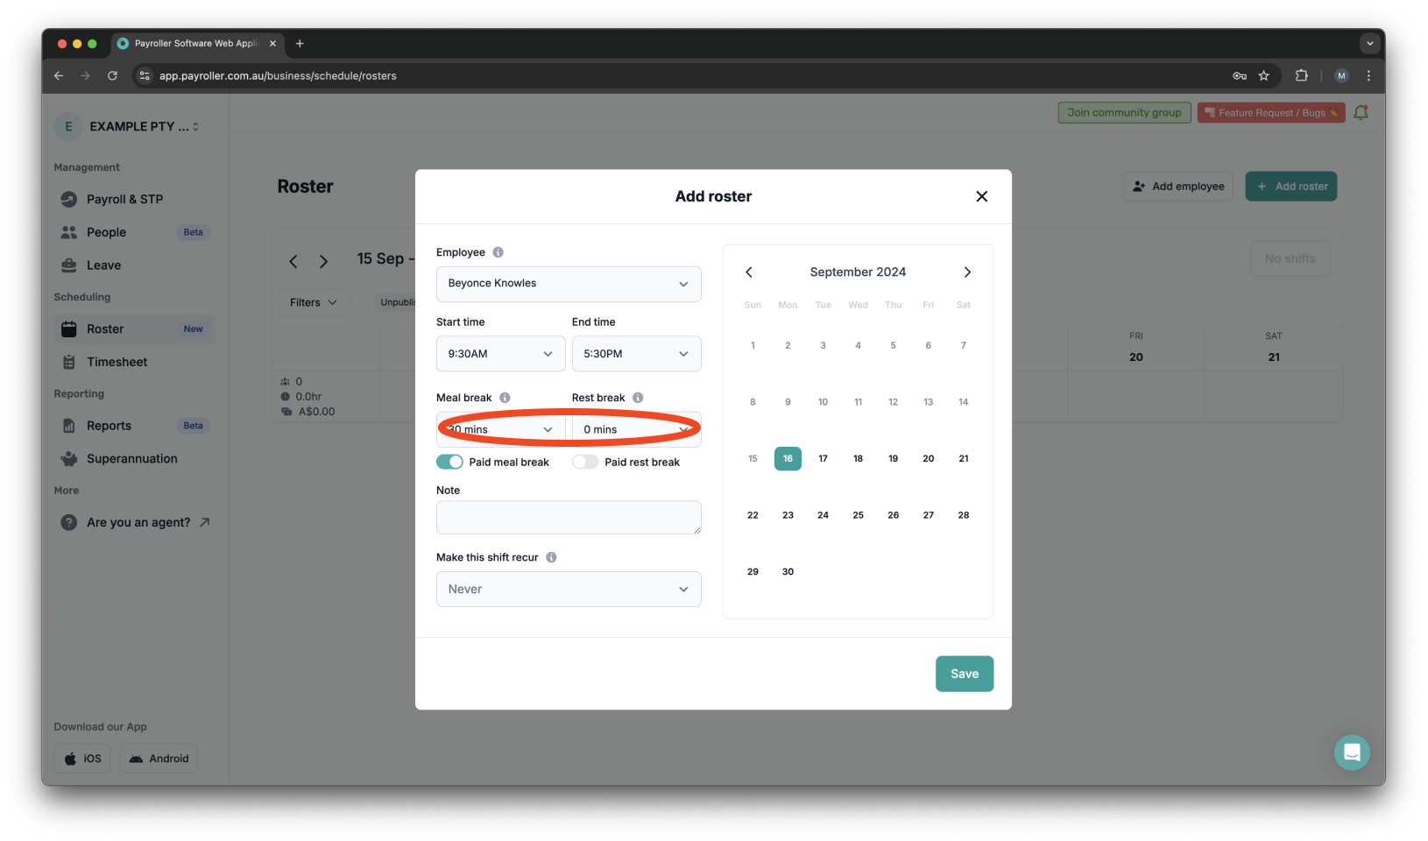This screenshot has width=1428, height=841.
Task: Show shift recur info icon
Action: coord(551,557)
